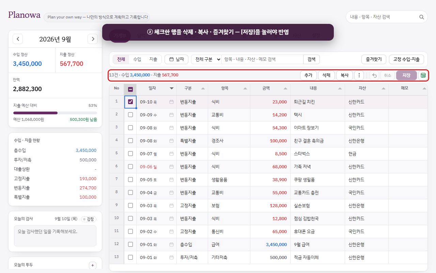Viewport: 436px width, 273px height.
Task: Click the 감정 emotion chip
Action: tap(89, 219)
